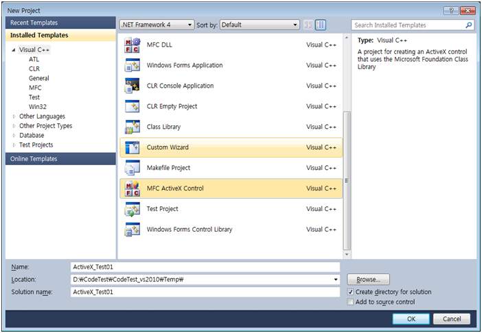
Task: Click the Test Project template icon
Action: (133, 209)
